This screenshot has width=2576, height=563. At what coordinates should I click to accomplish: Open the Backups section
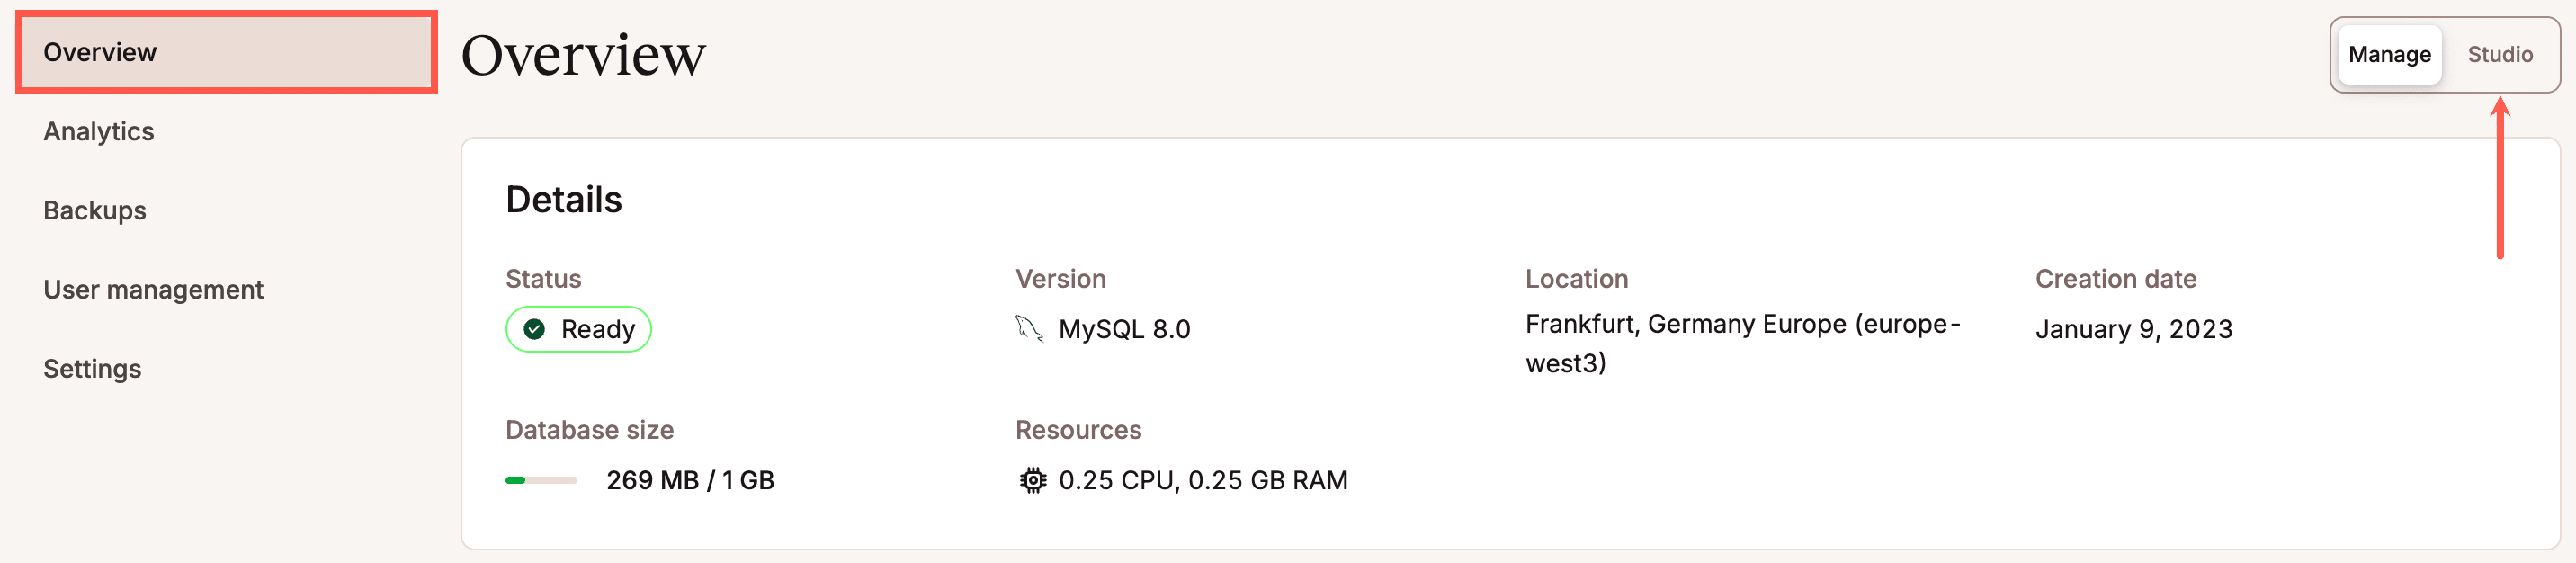coord(95,210)
